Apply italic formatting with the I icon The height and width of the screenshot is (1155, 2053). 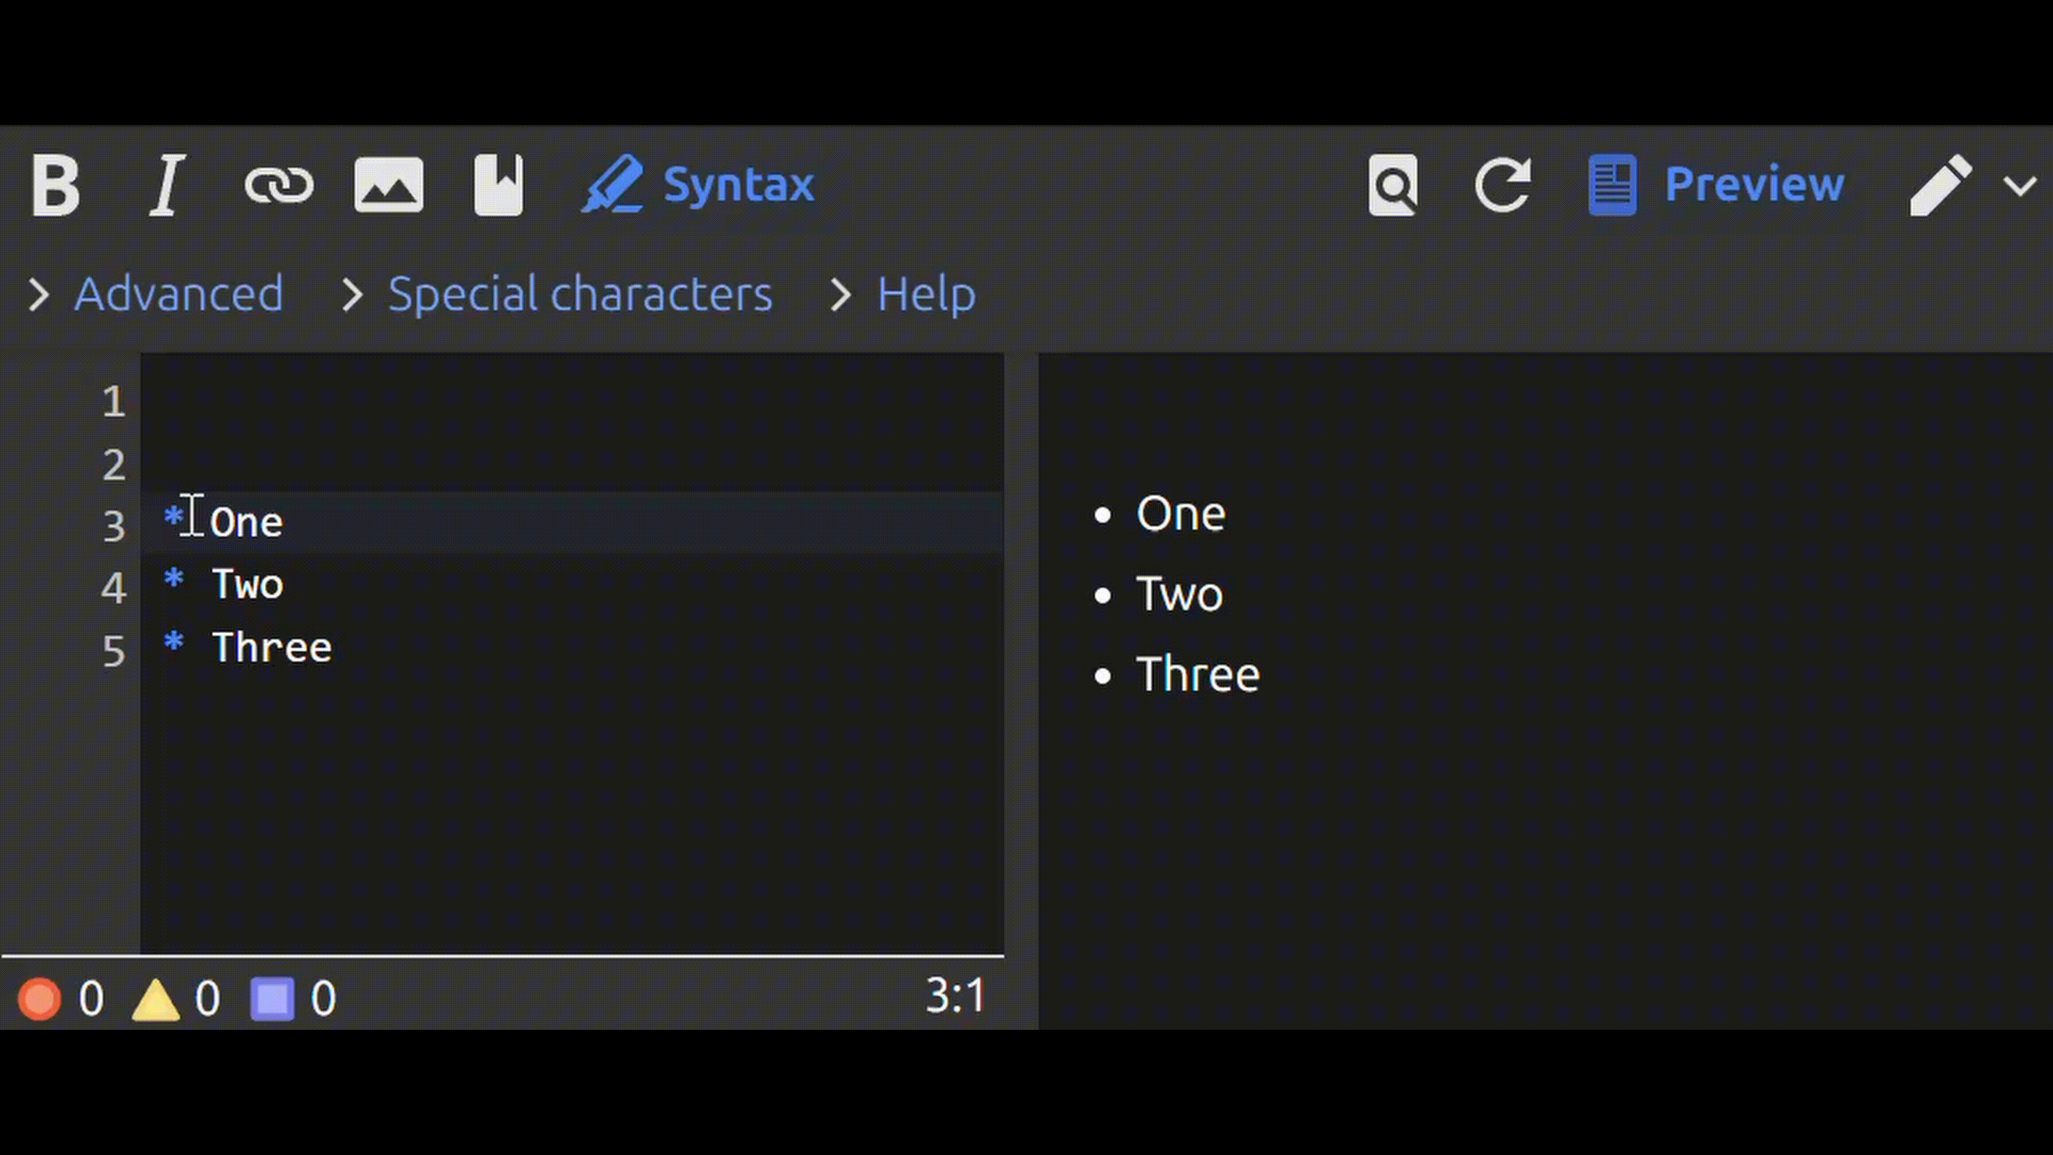(x=167, y=185)
